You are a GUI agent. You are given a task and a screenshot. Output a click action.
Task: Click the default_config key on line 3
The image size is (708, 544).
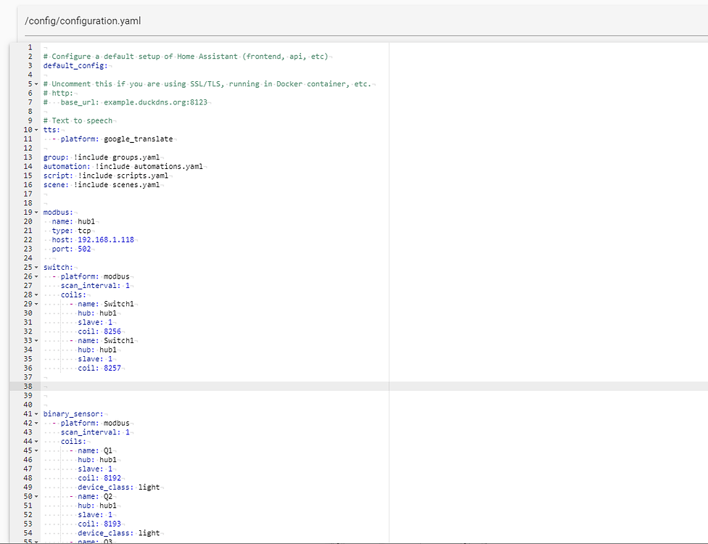coord(74,65)
